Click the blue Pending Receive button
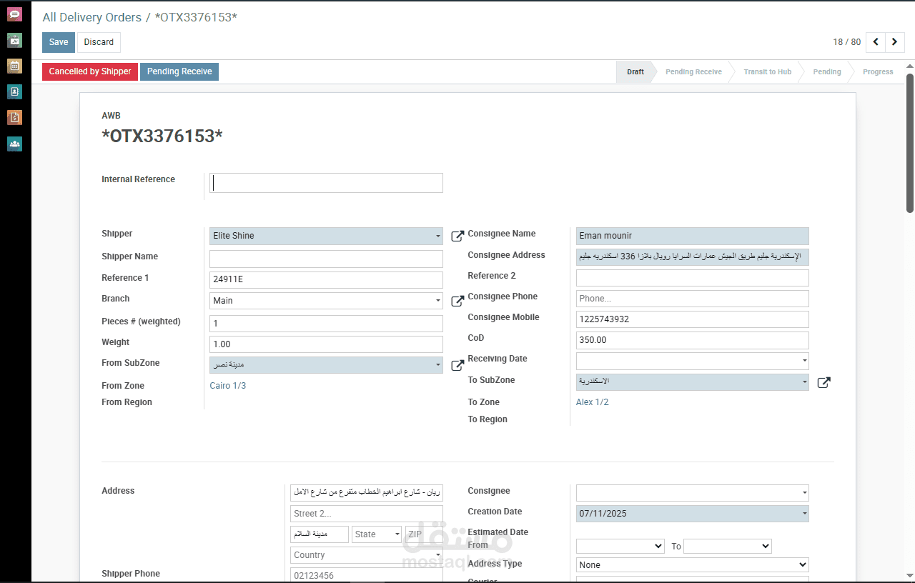Screen dimensions: 915x583 point(179,71)
